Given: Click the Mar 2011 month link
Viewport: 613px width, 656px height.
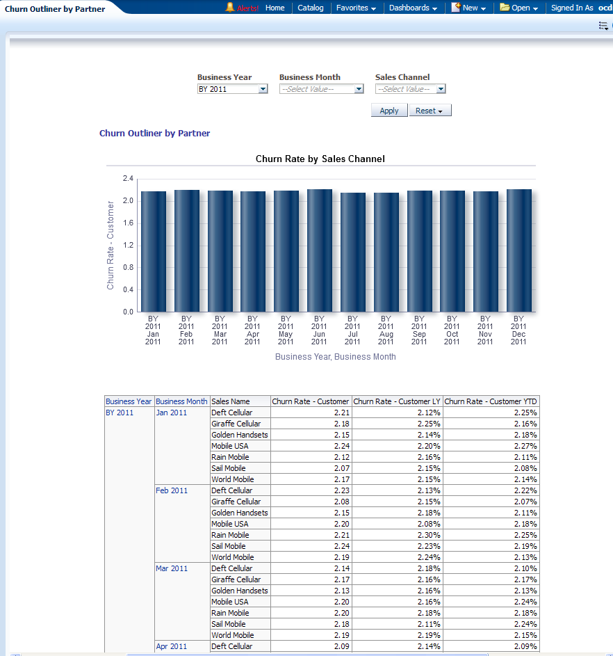Looking at the screenshot, I should (172, 568).
